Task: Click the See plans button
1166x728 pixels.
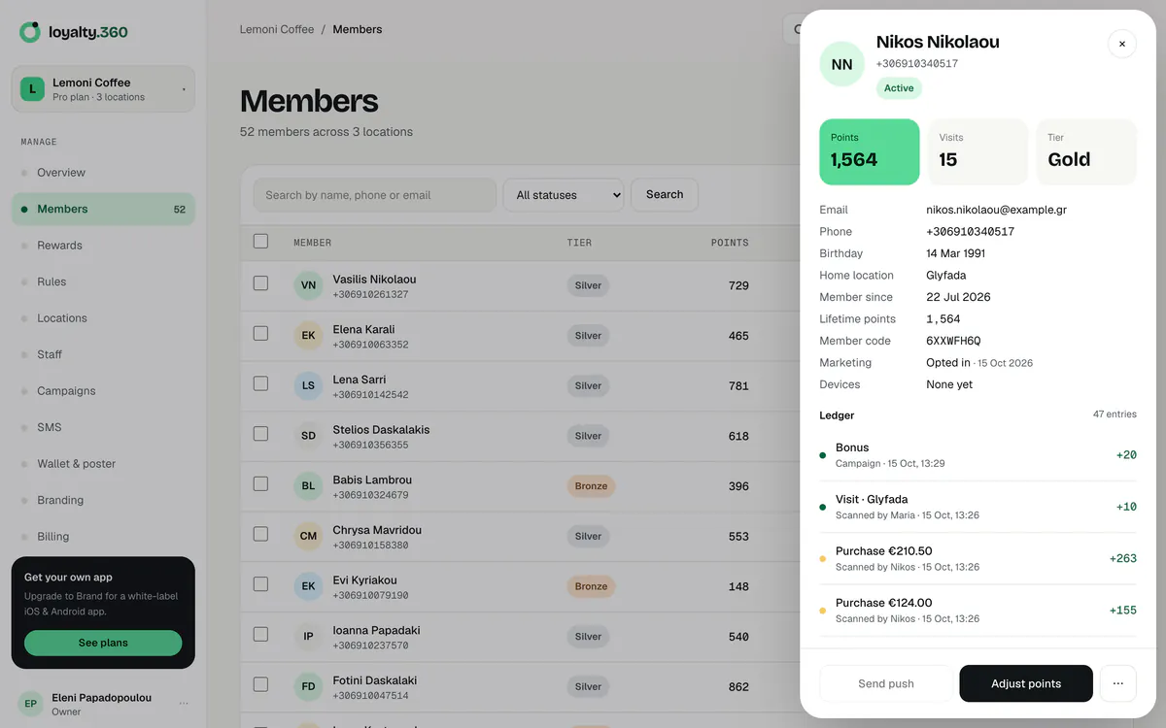Action: click(103, 643)
